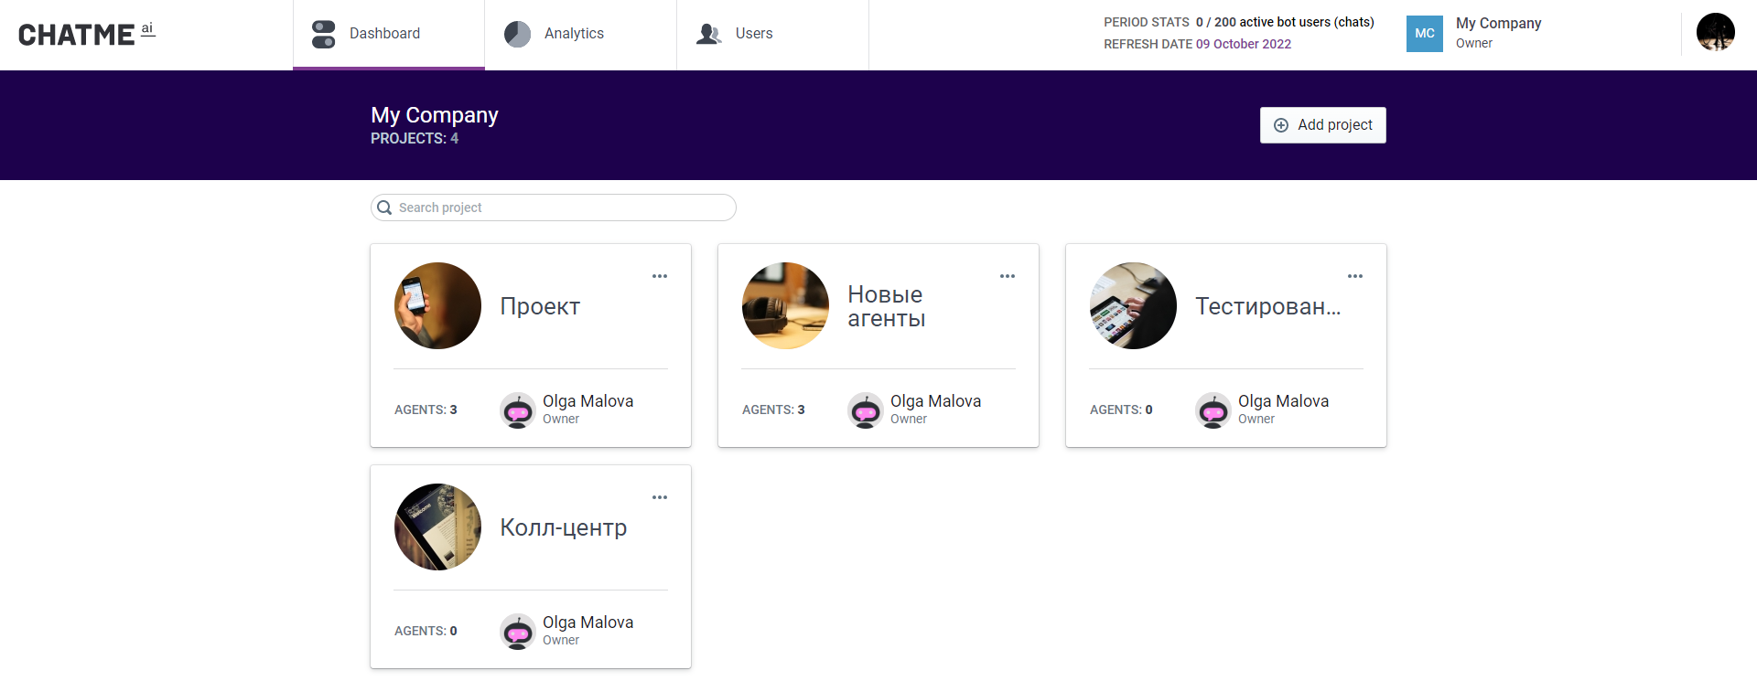Click the Add project button
The image size is (1757, 681).
[1323, 125]
